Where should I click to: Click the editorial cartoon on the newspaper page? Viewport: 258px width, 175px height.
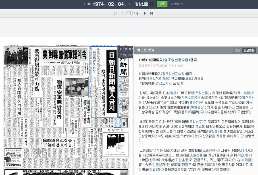[115, 144]
